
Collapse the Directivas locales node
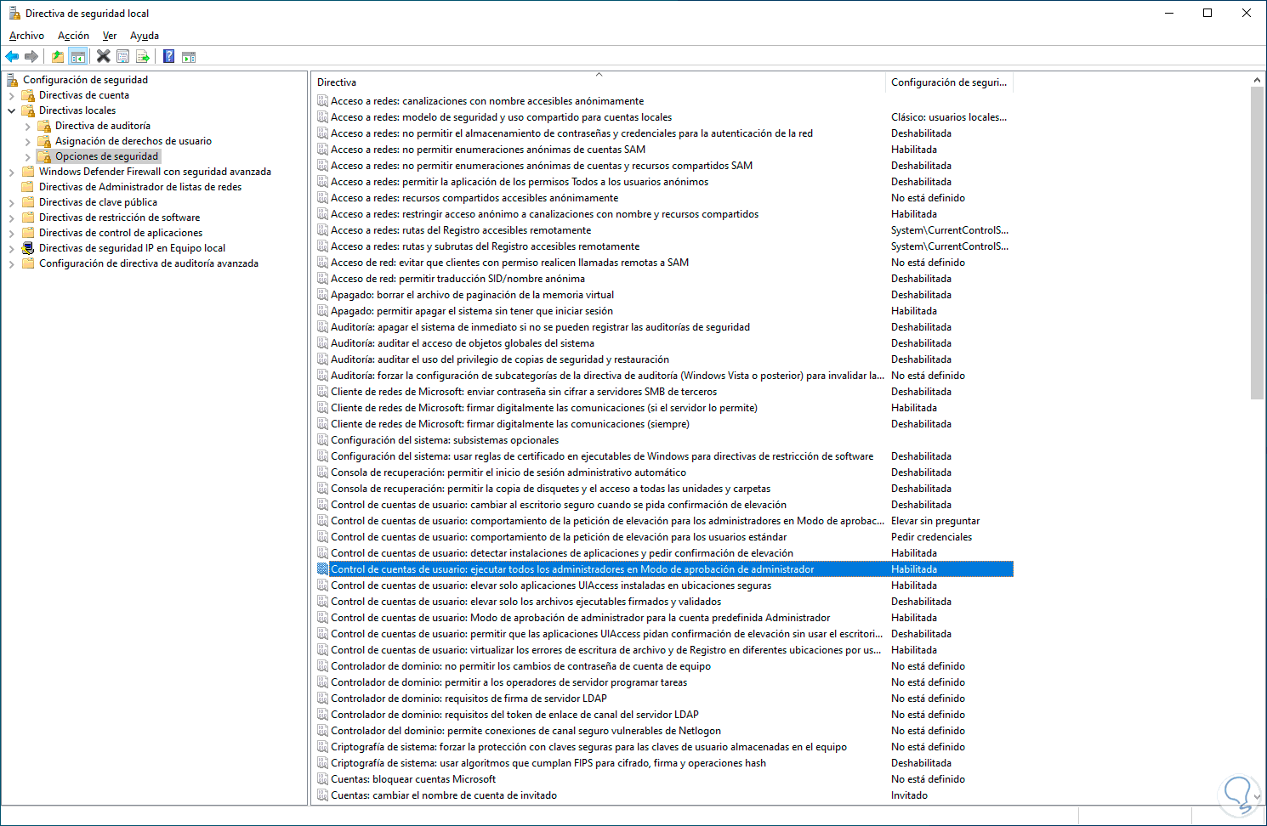[x=12, y=110]
